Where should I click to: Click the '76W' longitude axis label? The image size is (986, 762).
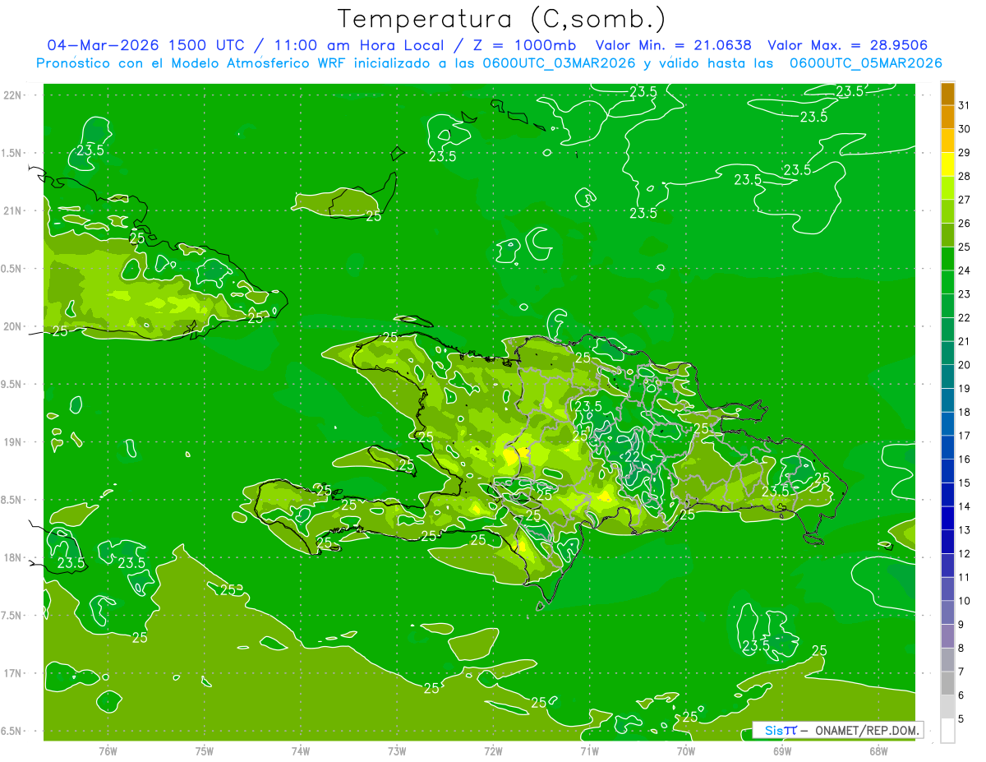pyautogui.click(x=108, y=750)
